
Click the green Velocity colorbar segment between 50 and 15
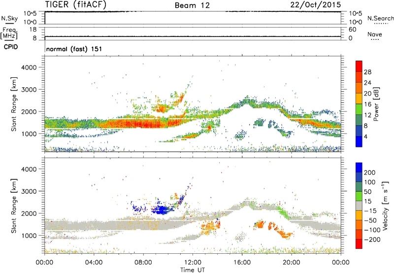click(359, 196)
